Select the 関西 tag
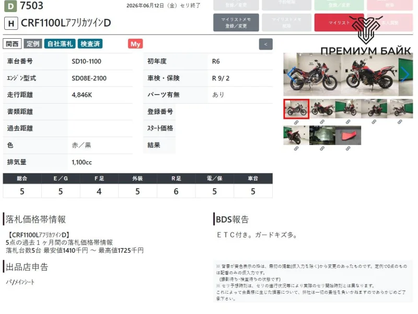Image resolution: width=418 pixels, height=314 pixels. [x=12, y=44]
